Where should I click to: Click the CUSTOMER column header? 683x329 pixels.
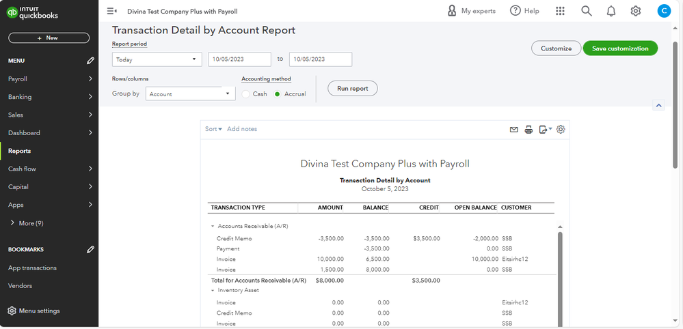click(516, 208)
